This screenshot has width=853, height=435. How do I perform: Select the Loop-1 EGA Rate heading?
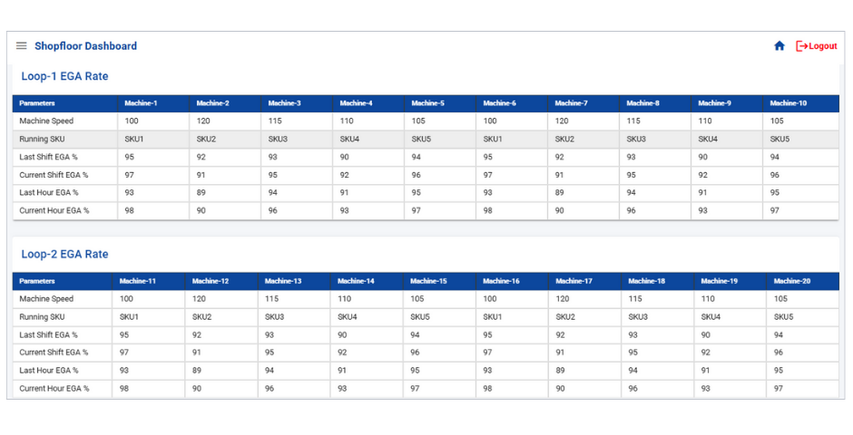64,76
